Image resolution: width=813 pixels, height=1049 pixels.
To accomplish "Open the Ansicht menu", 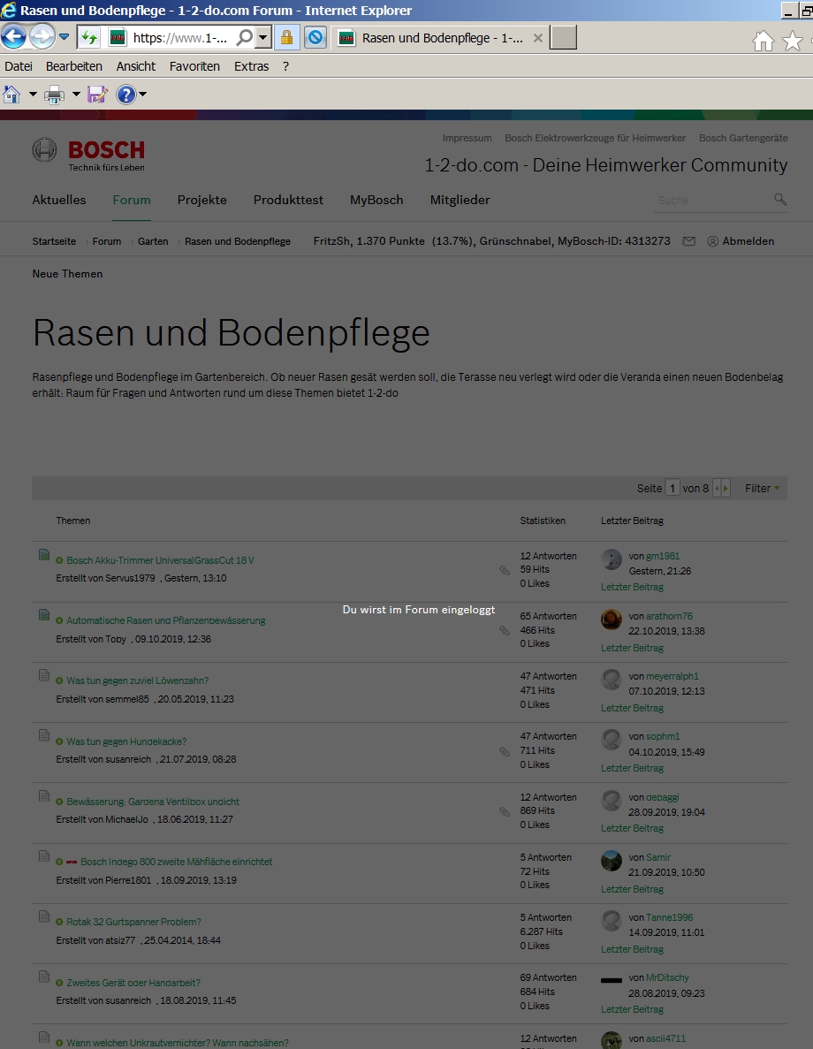I will [x=136, y=66].
